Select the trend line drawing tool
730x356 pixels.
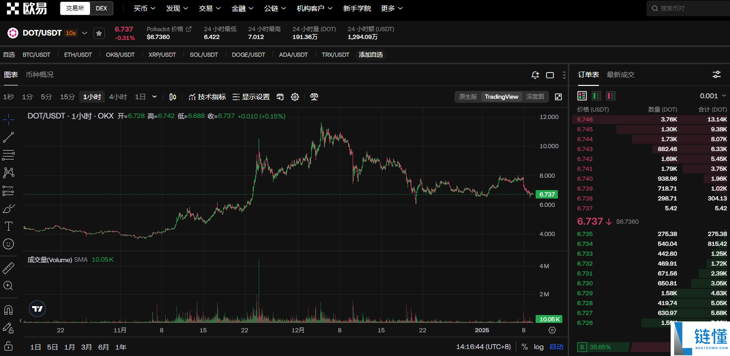(x=8, y=138)
